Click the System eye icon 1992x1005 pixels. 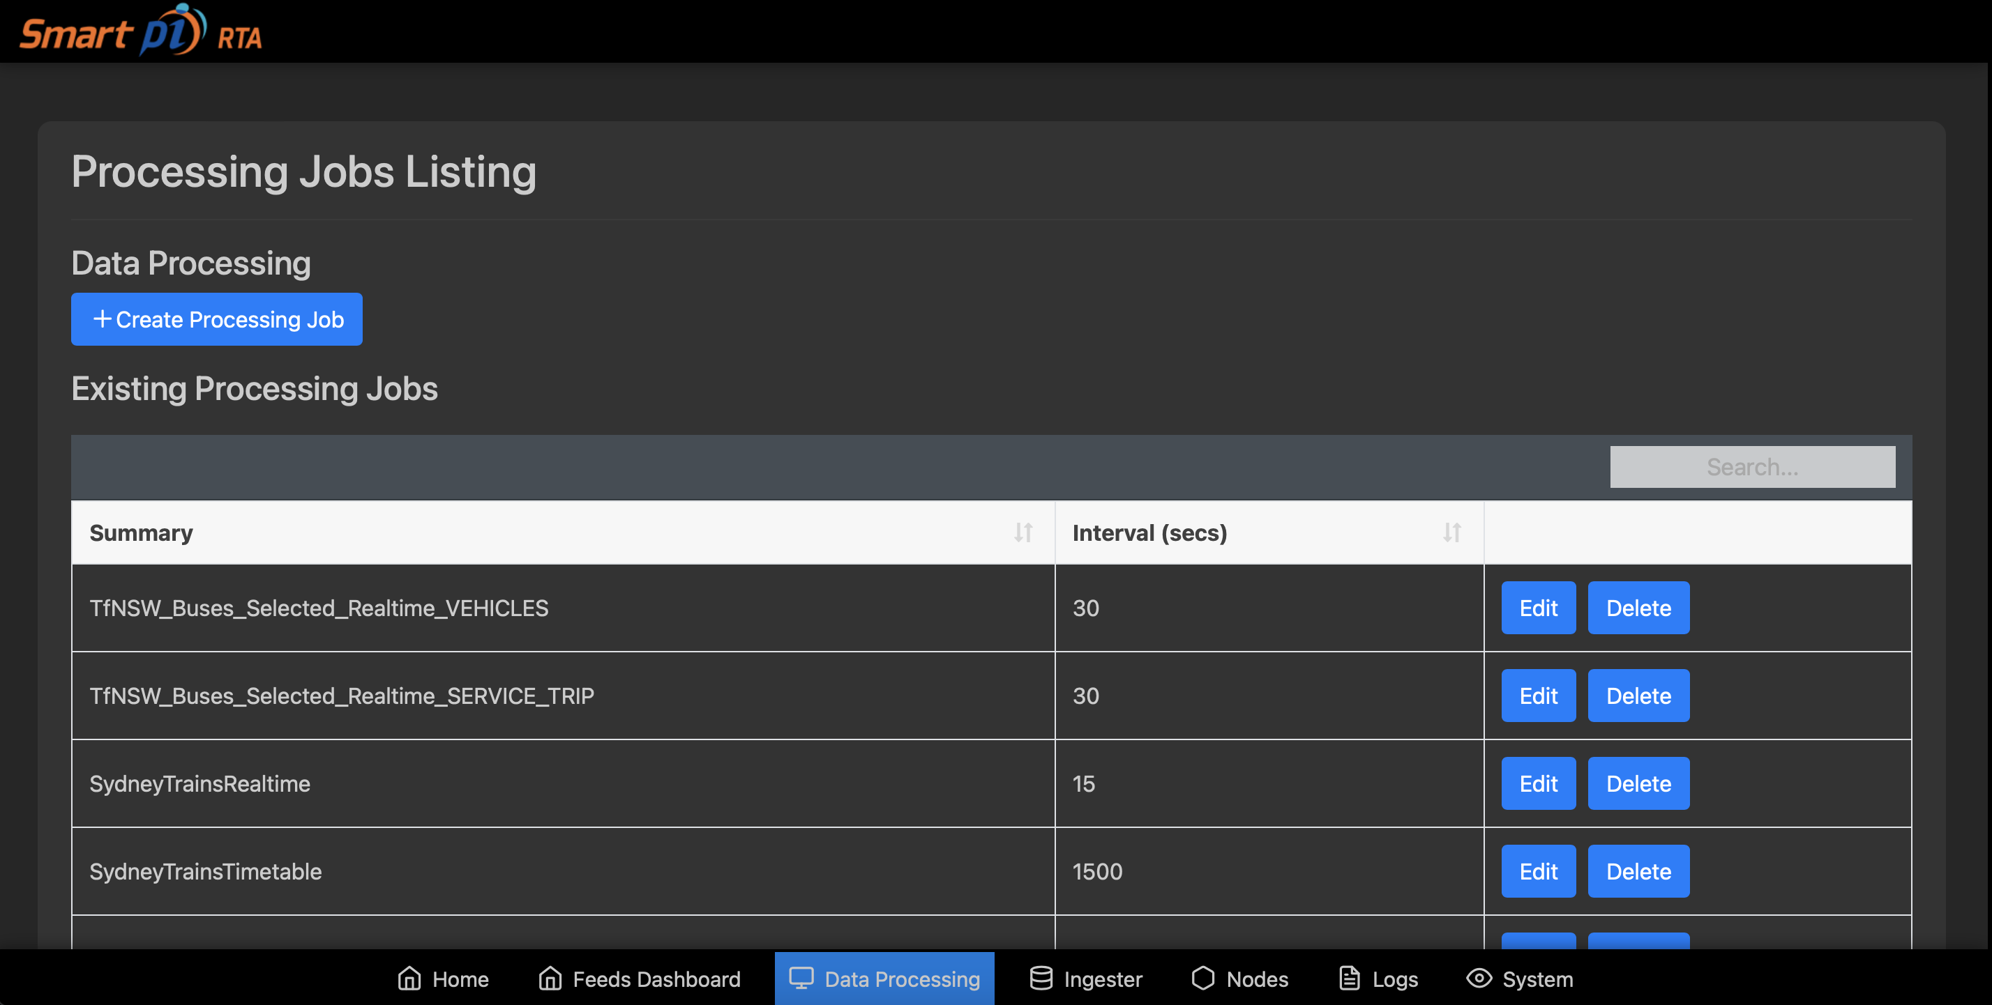point(1479,979)
